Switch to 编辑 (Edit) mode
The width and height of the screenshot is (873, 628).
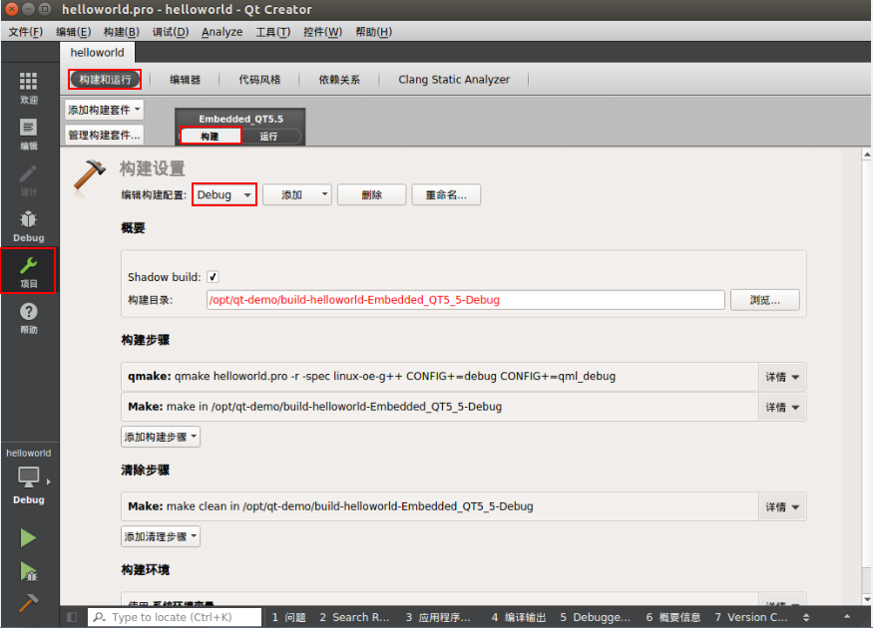click(28, 133)
